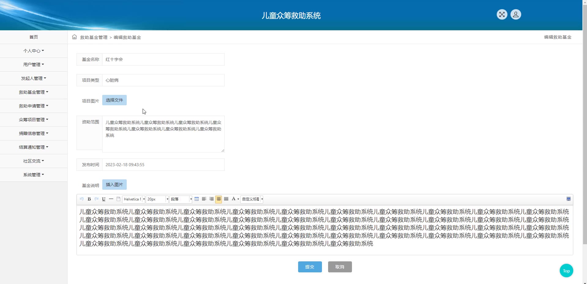The height and width of the screenshot is (284, 587).
Task: Toggle bold formatting in the editor
Action: (x=89, y=199)
